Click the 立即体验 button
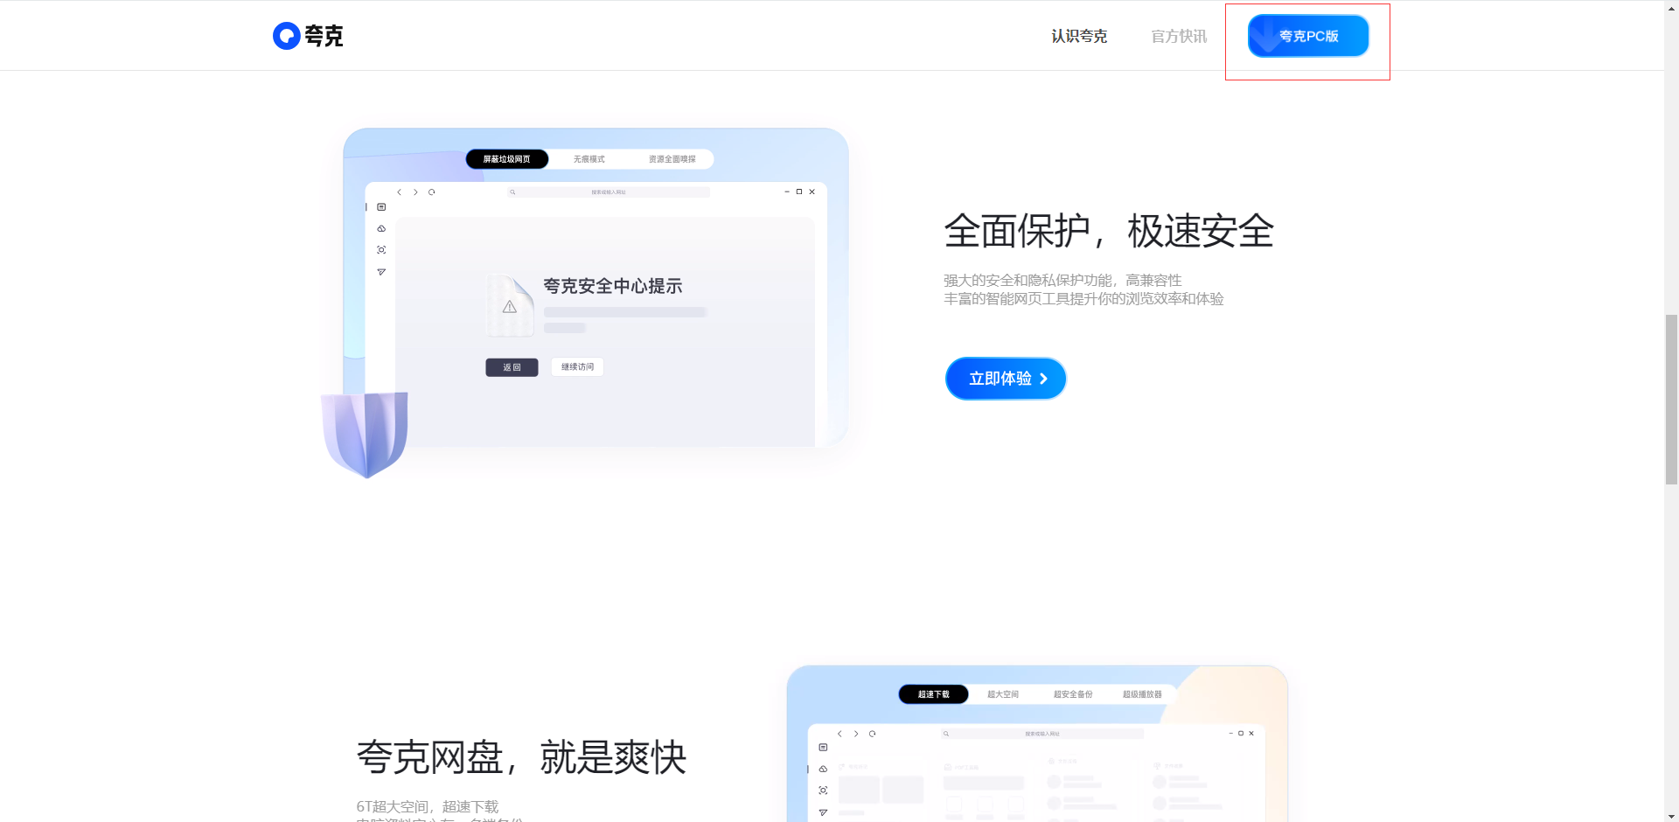Image resolution: width=1679 pixels, height=822 pixels. (1006, 379)
